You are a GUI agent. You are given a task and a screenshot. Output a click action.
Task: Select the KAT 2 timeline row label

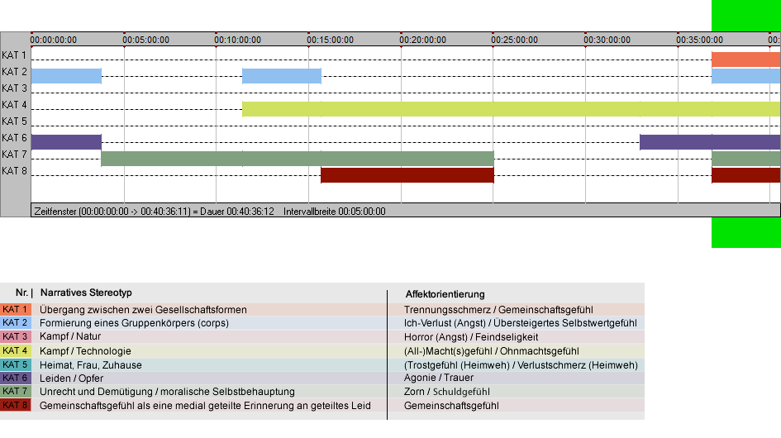pyautogui.click(x=14, y=72)
